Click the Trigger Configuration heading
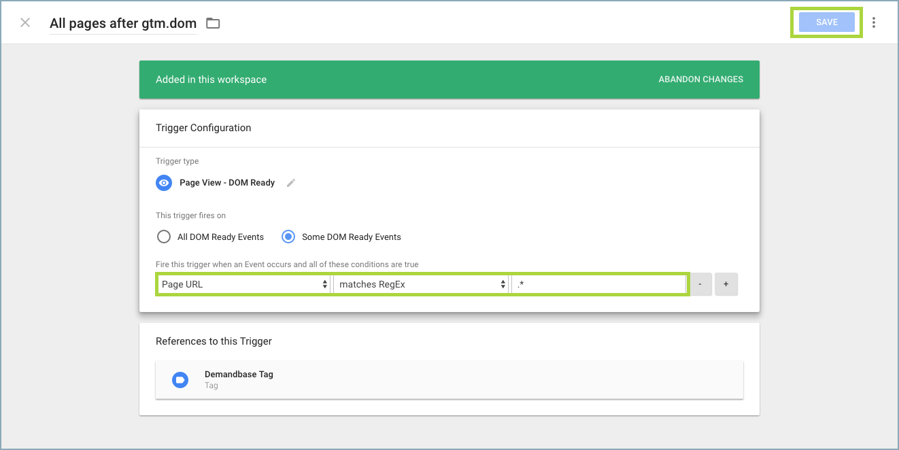The image size is (899, 450). tap(203, 128)
